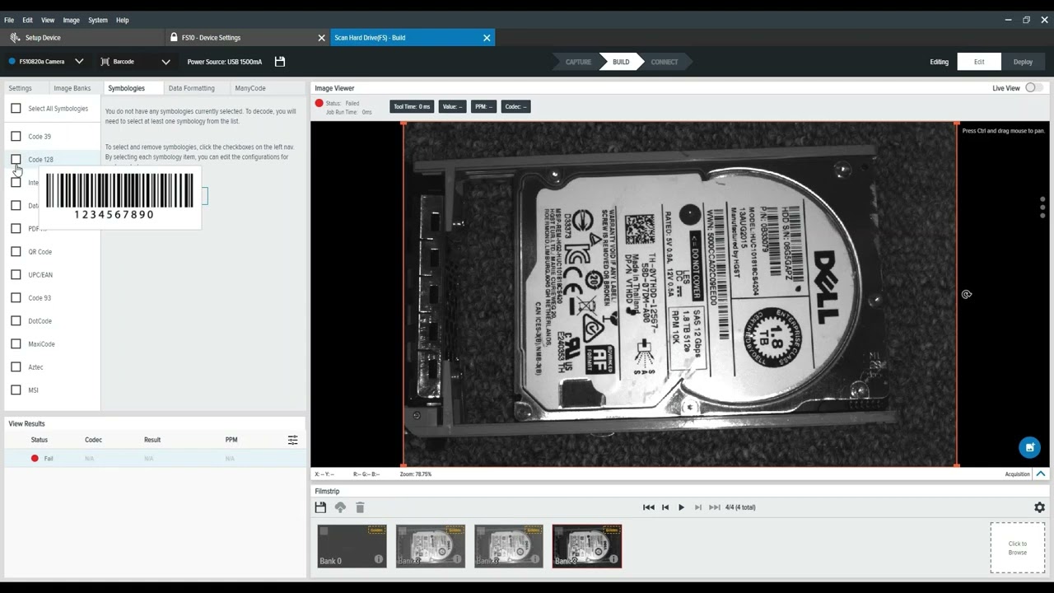Click the circular target icon beside the image
The width and height of the screenshot is (1054, 593).
coord(967,294)
